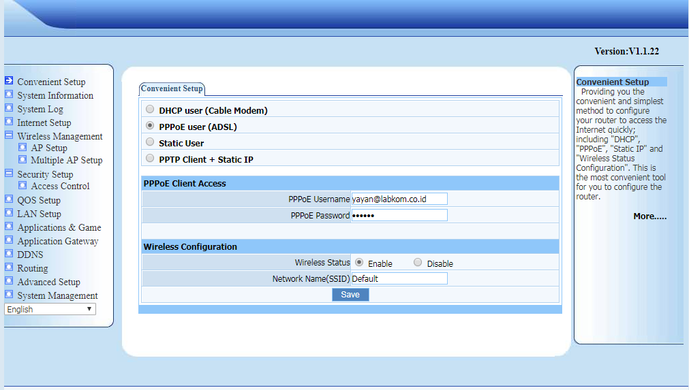Image resolution: width=689 pixels, height=390 pixels.
Task: Select PPPoE user (ADSL) radio button
Action: [151, 126]
